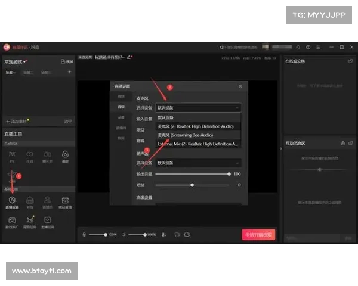
Task: Click the camera record icon in bottom bar
Action: pos(177,234)
